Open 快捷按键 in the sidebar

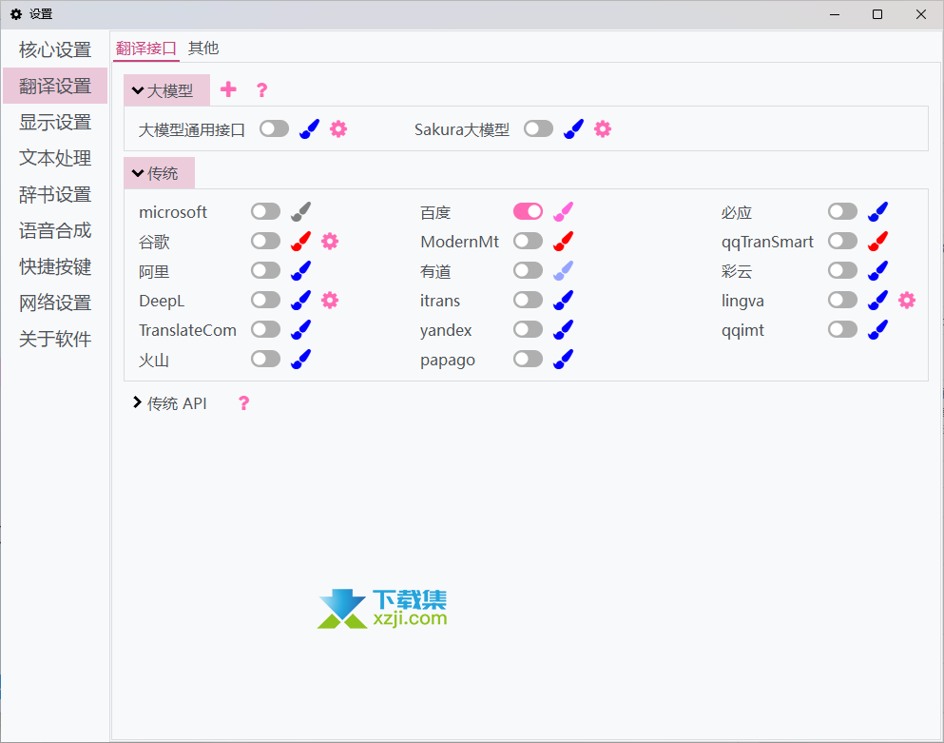[x=55, y=266]
